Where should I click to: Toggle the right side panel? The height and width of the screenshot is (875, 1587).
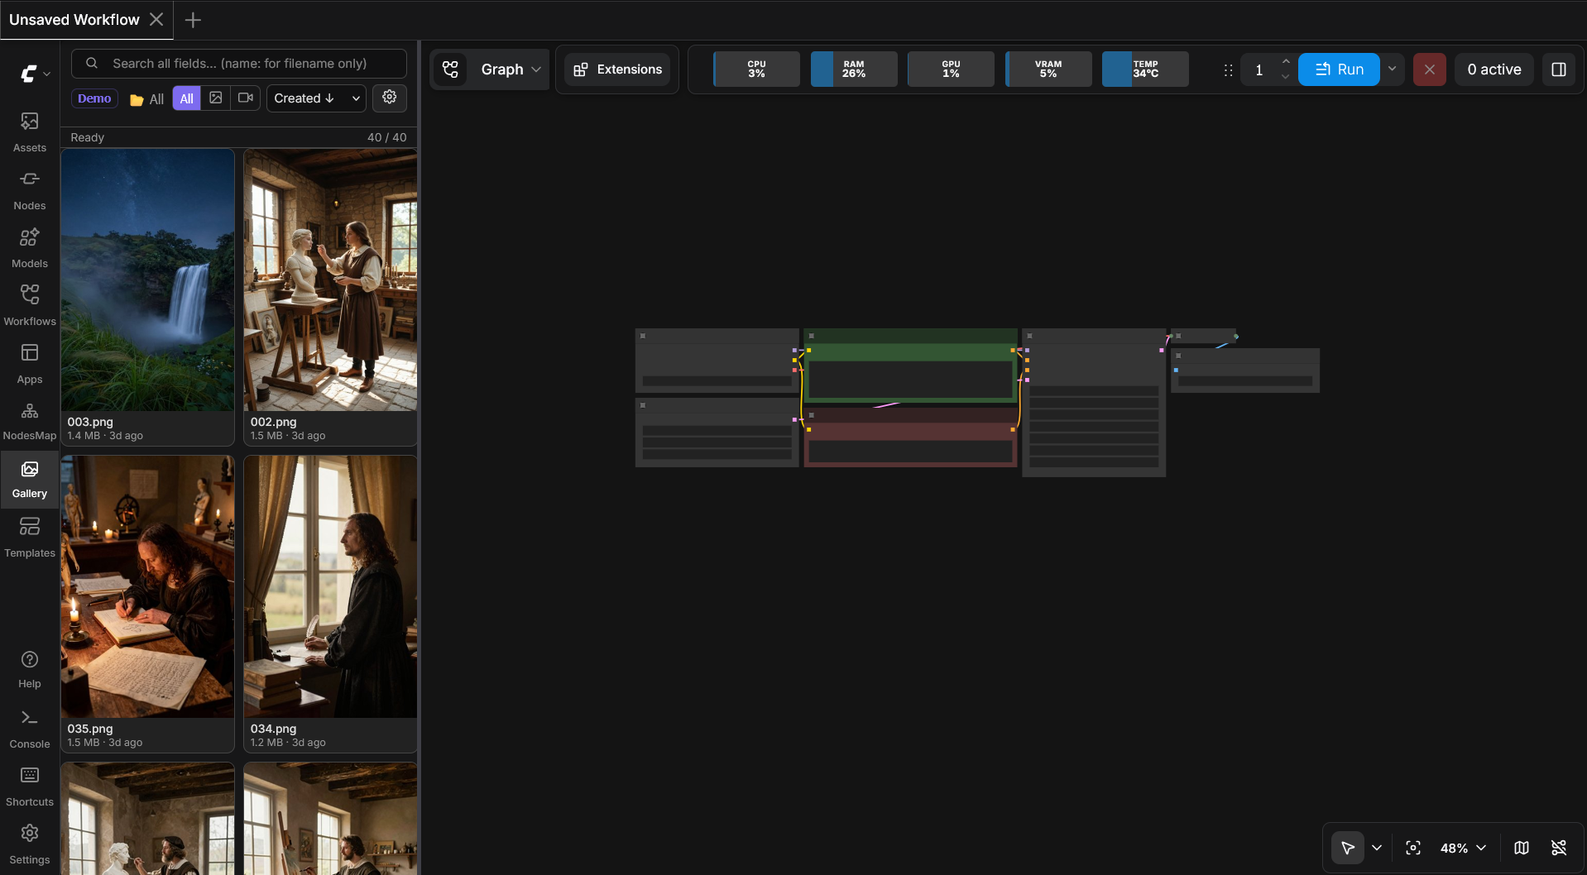1559,69
